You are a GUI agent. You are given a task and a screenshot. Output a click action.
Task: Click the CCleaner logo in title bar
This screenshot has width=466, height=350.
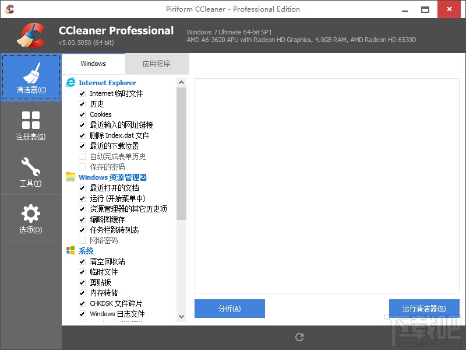coord(9,9)
